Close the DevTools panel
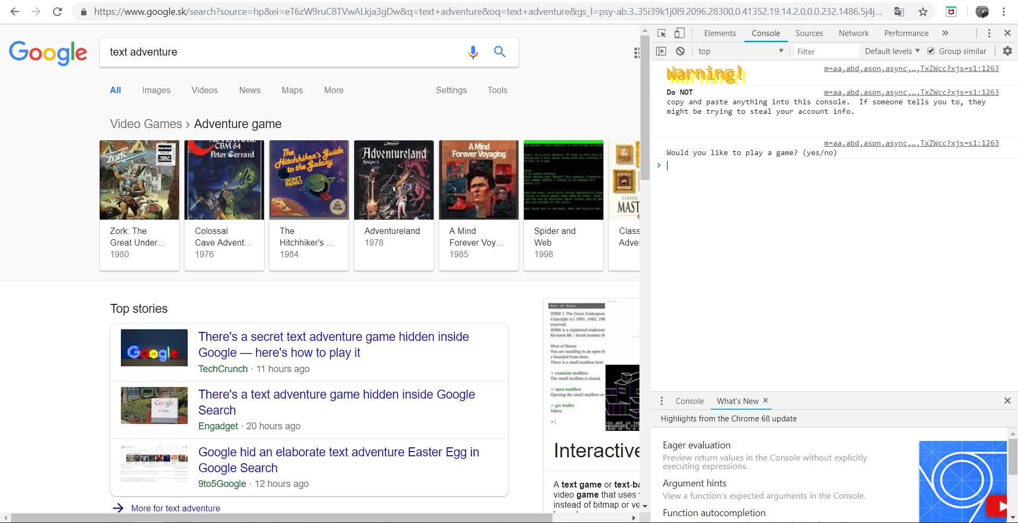 point(1007,33)
